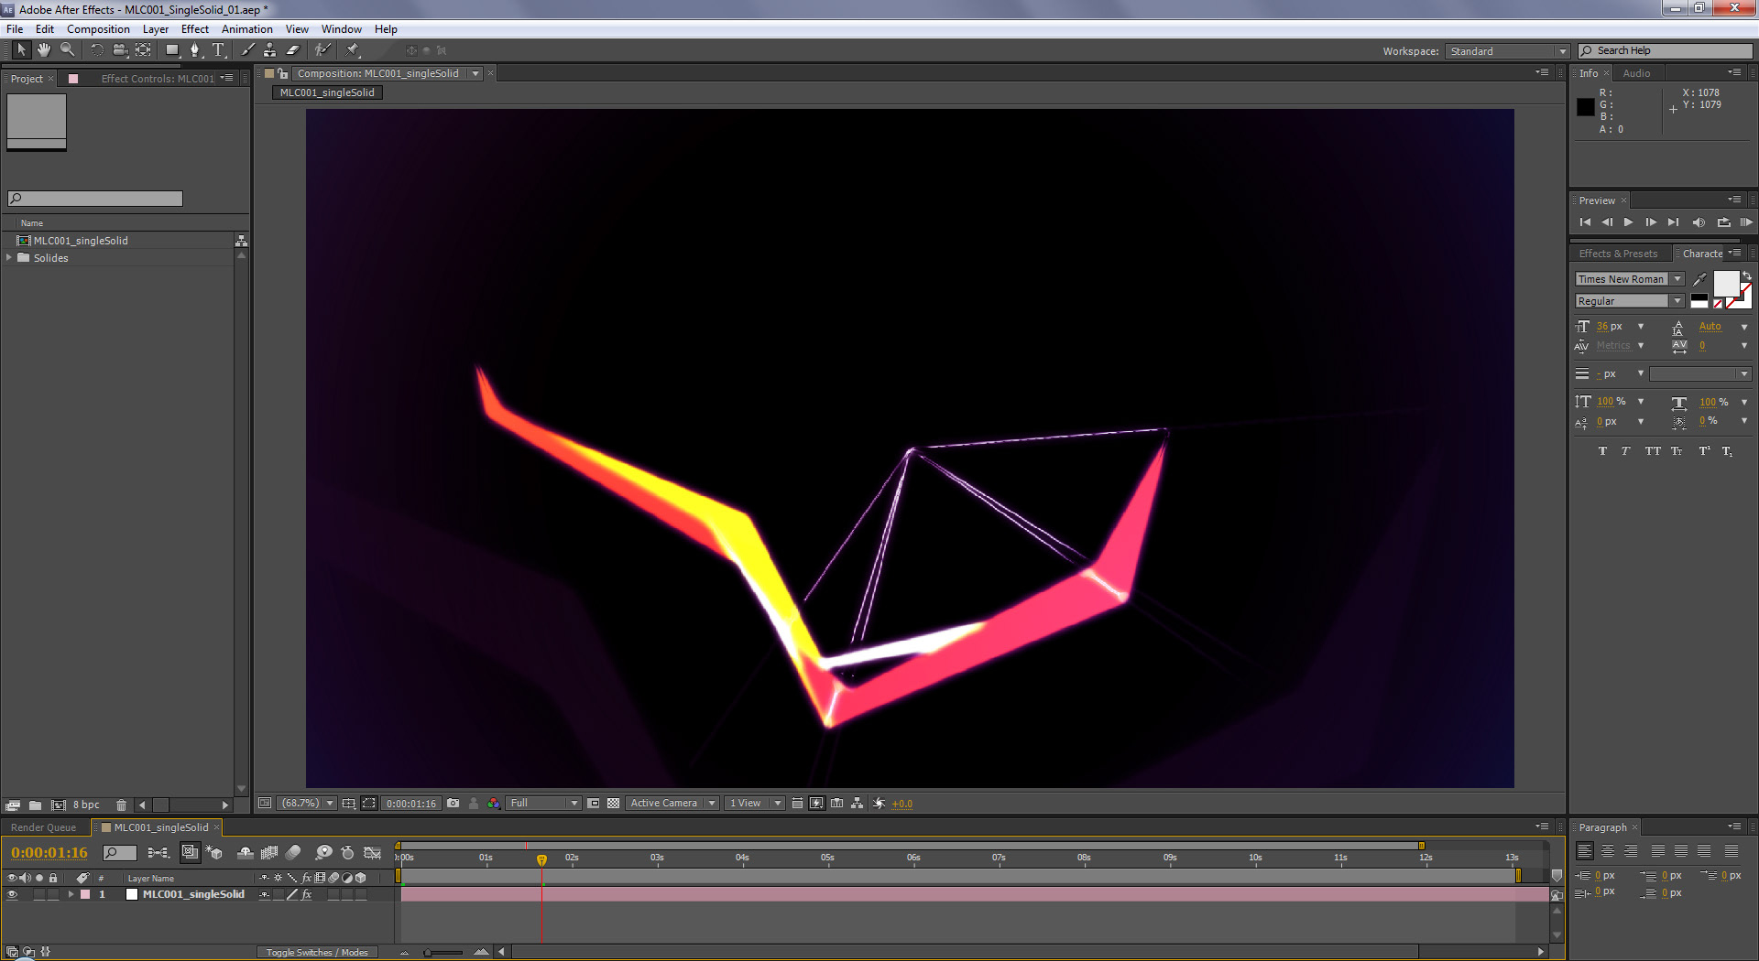Select the Puppet Pin tool
Screen dimensions: 1759x961
click(353, 50)
